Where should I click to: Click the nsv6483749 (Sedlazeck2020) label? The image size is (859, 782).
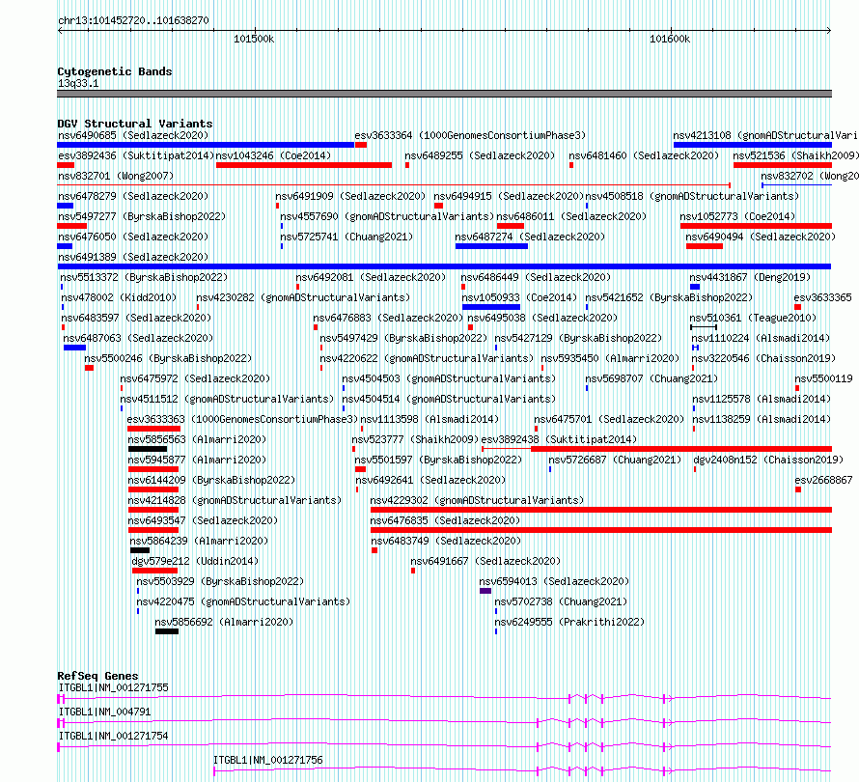[446, 541]
